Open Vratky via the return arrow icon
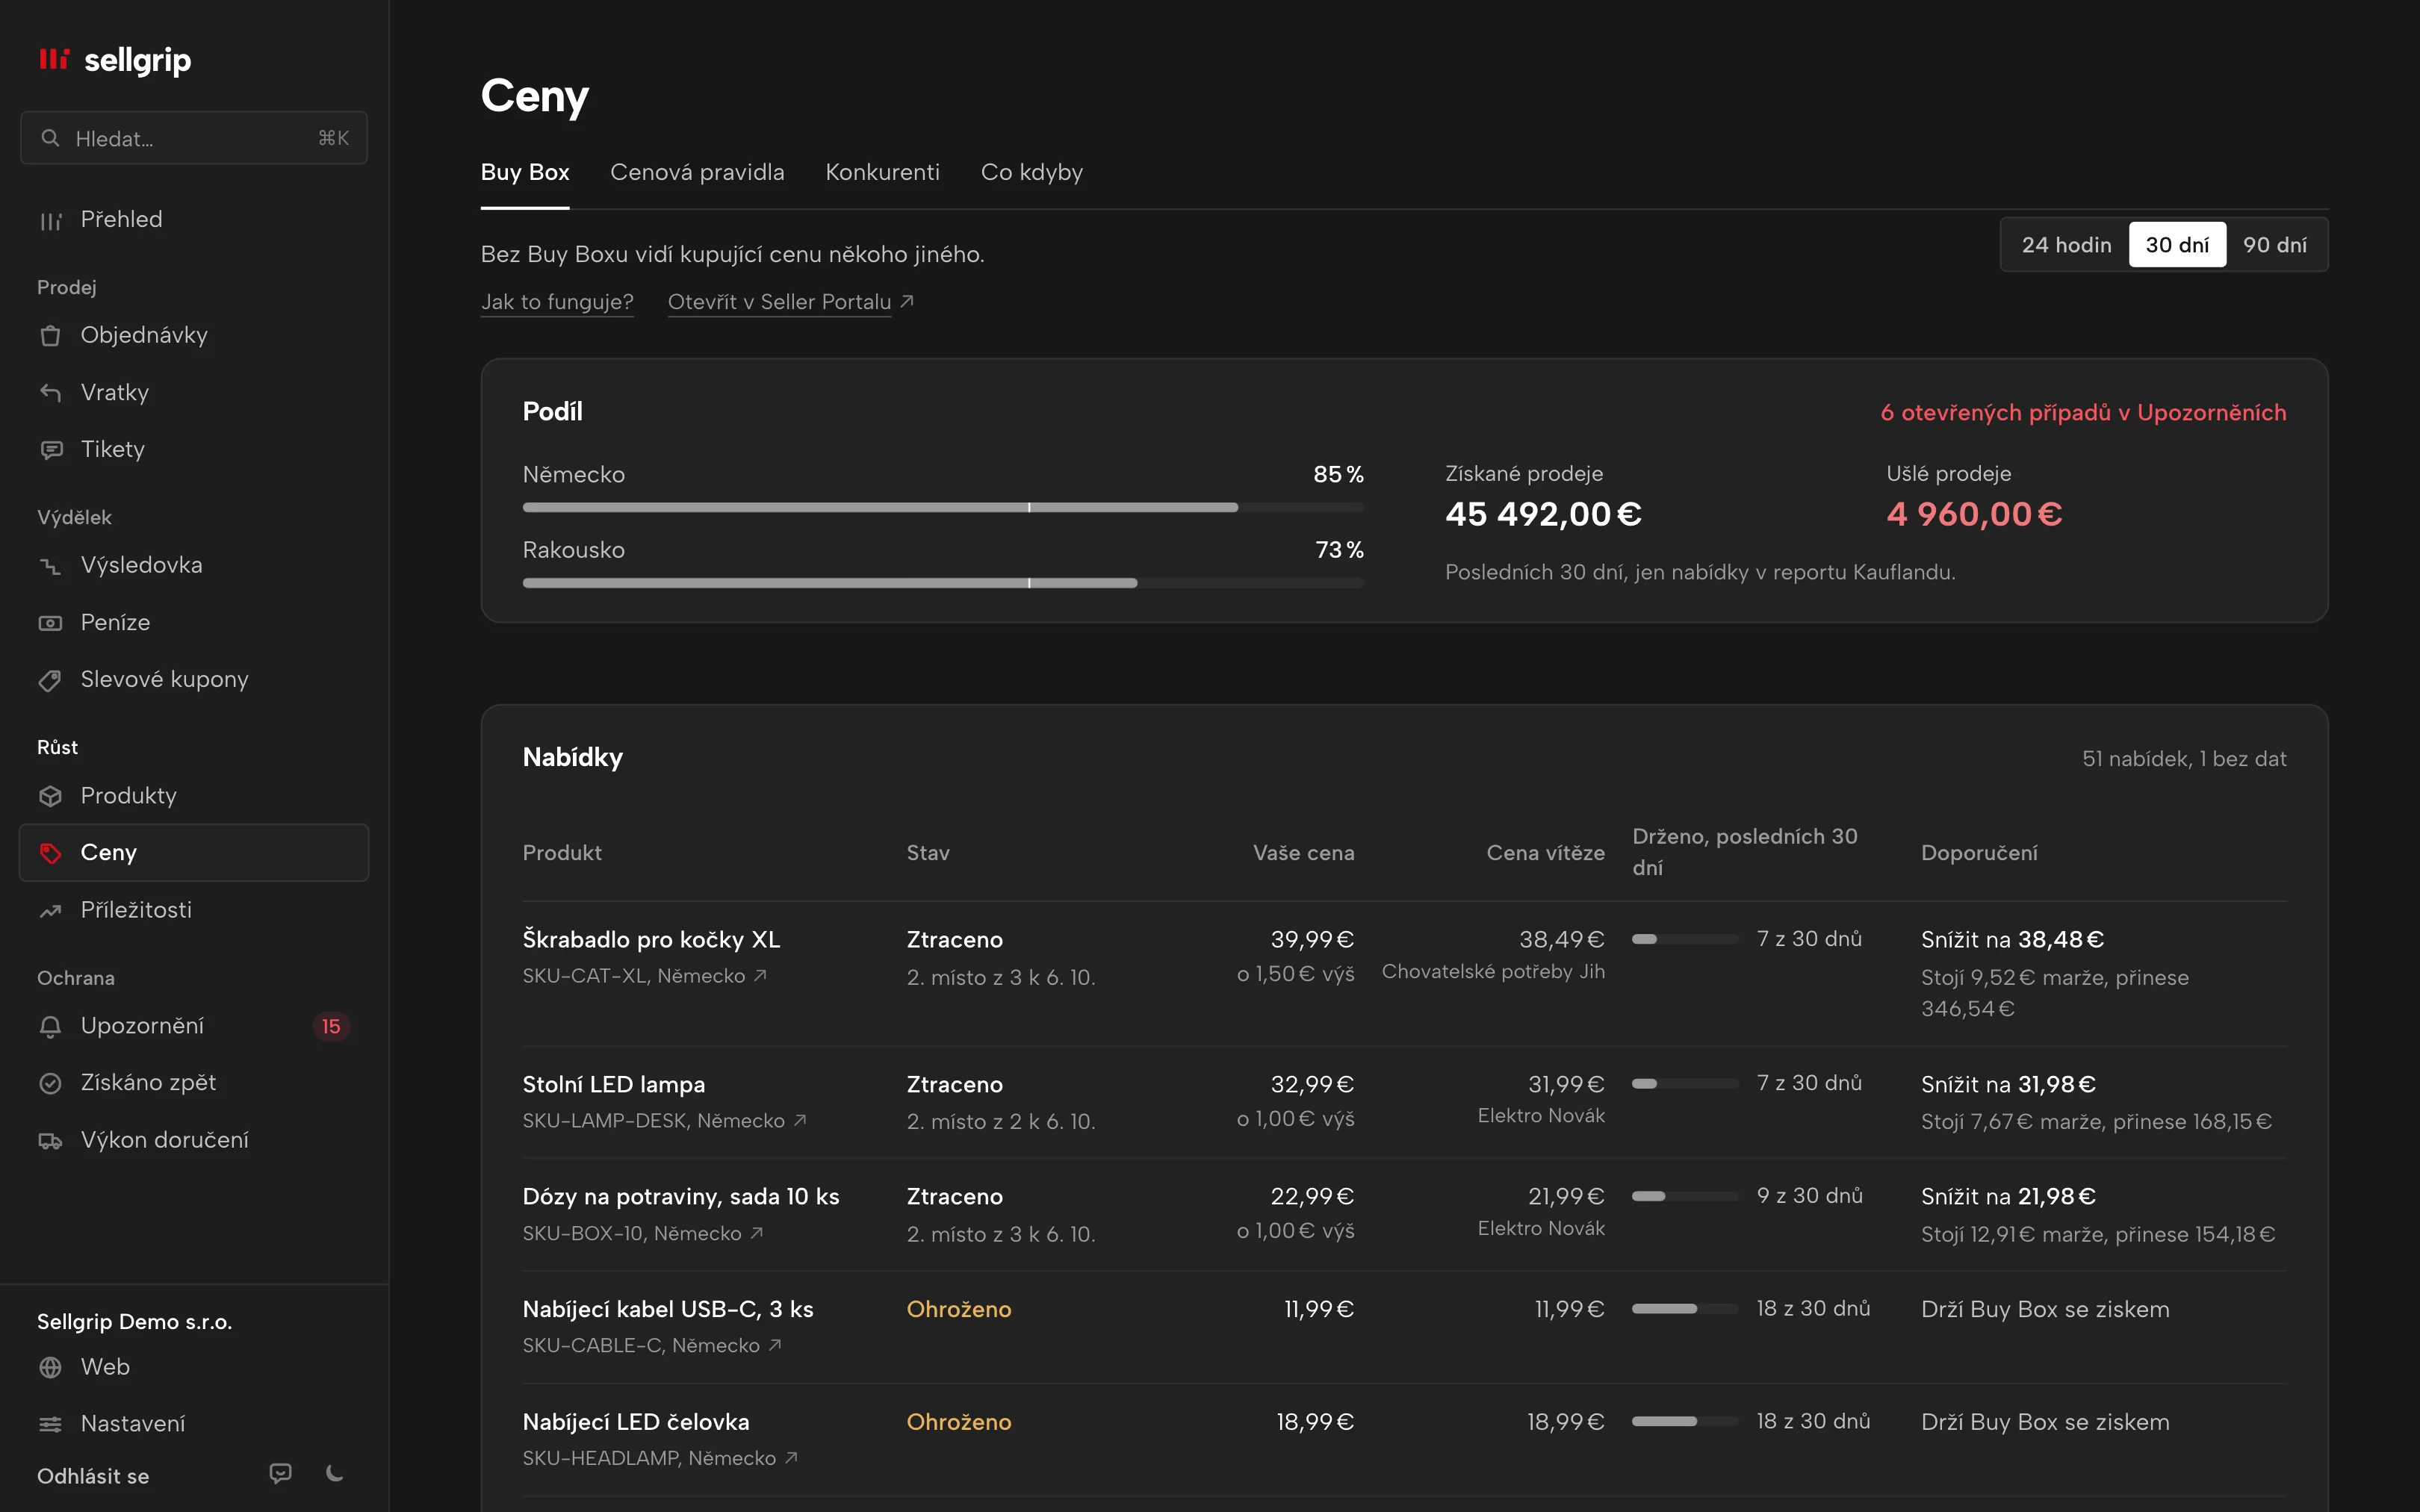The height and width of the screenshot is (1512, 2420). [x=51, y=393]
